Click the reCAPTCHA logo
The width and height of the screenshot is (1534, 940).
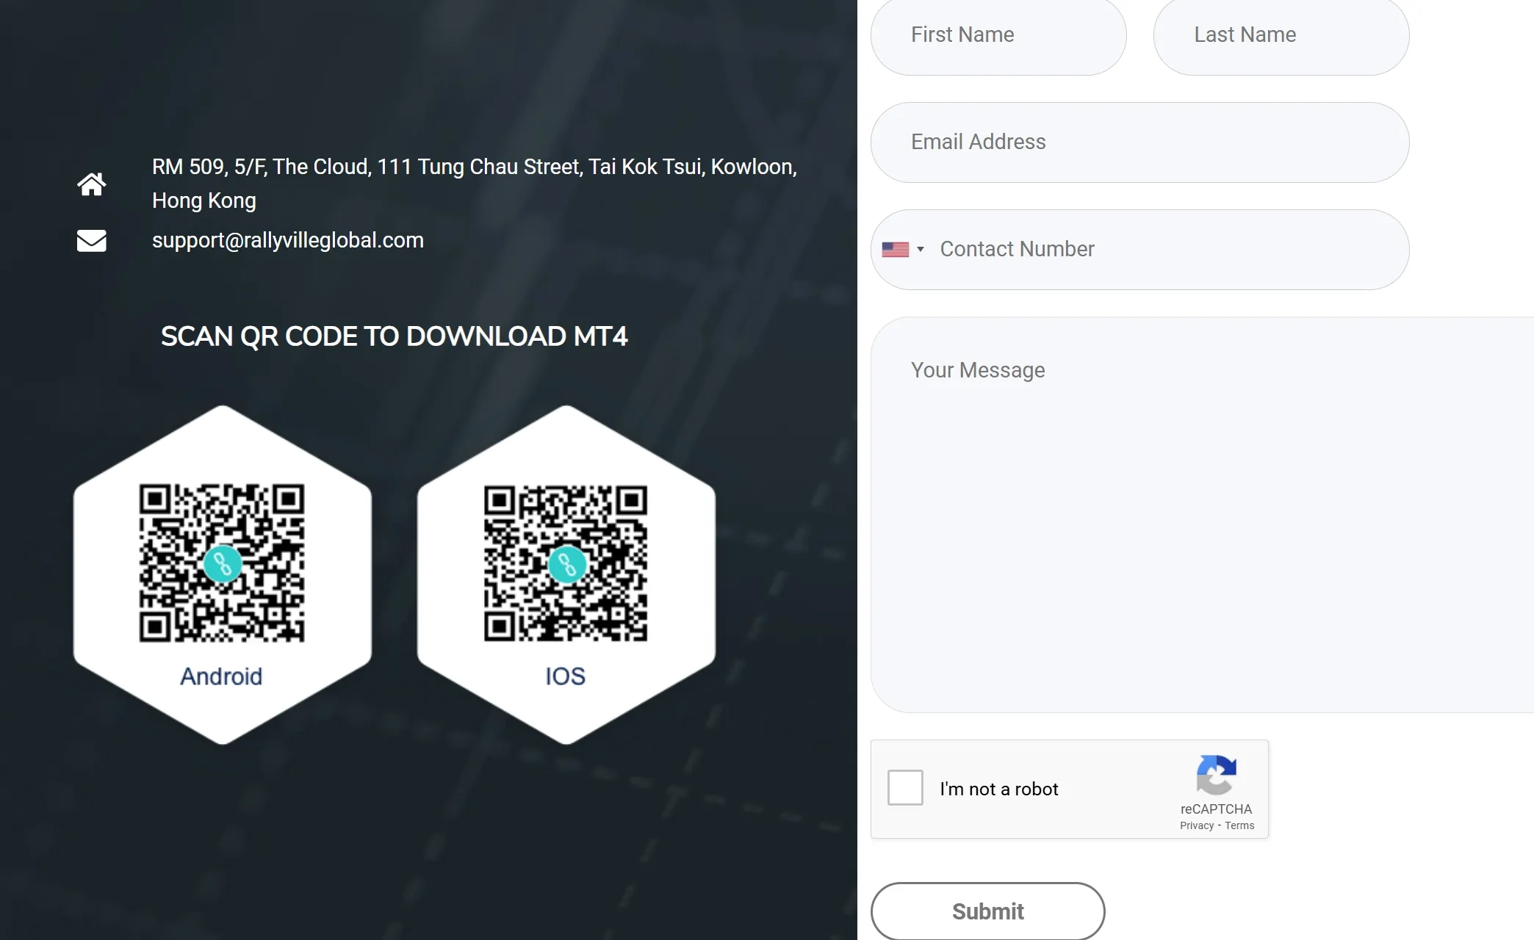[1217, 775]
